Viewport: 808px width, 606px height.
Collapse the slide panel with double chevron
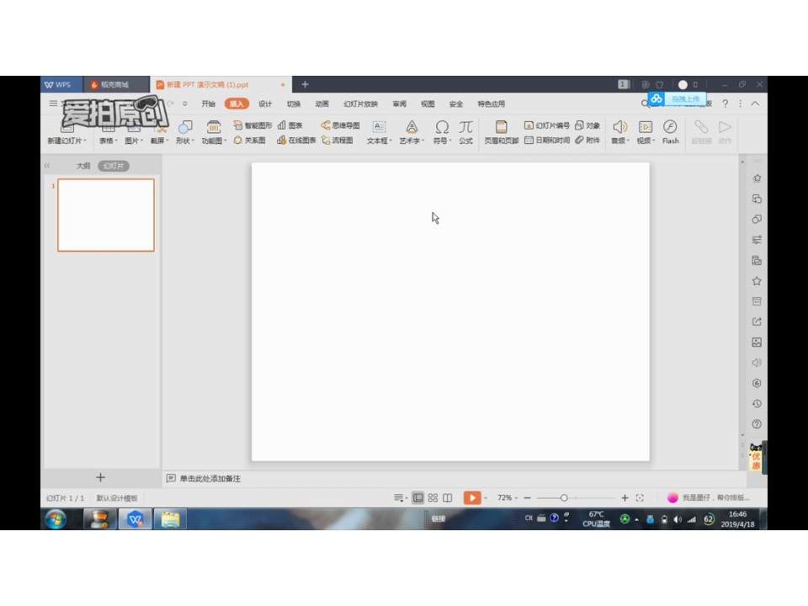pos(47,166)
